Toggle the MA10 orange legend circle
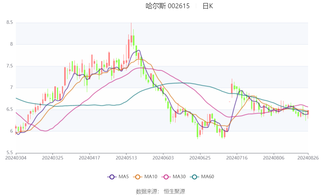 (x=138, y=177)
